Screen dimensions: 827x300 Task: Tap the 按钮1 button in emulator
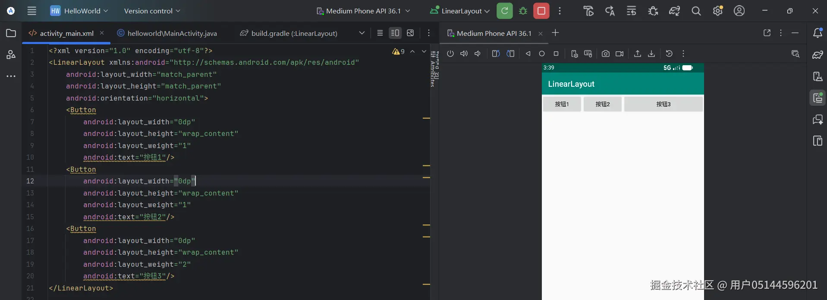click(x=562, y=104)
